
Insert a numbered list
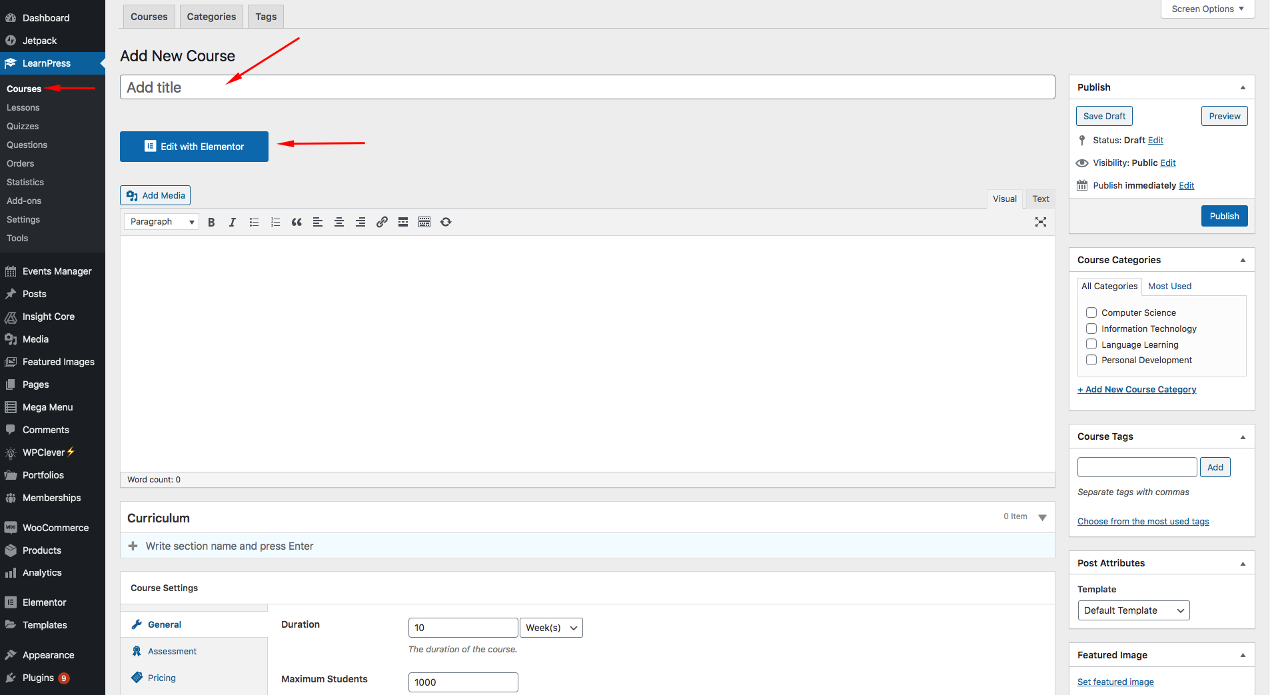(x=275, y=222)
